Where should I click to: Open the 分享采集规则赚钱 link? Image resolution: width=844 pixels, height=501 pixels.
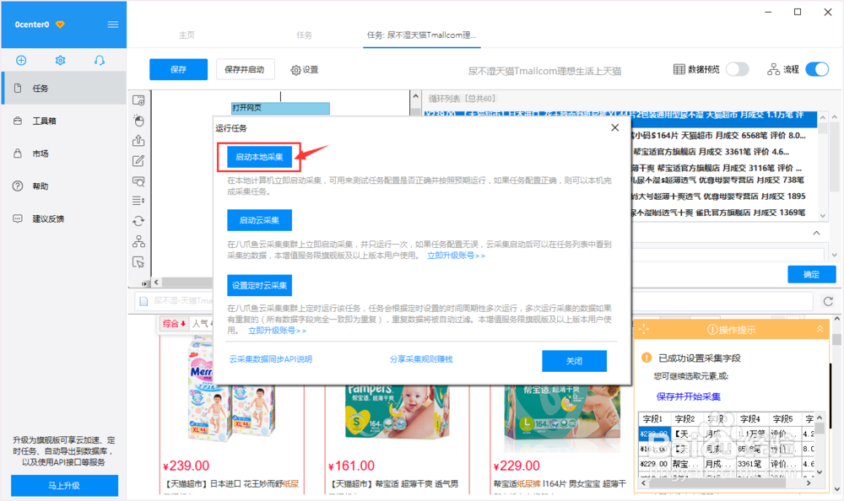click(x=421, y=359)
